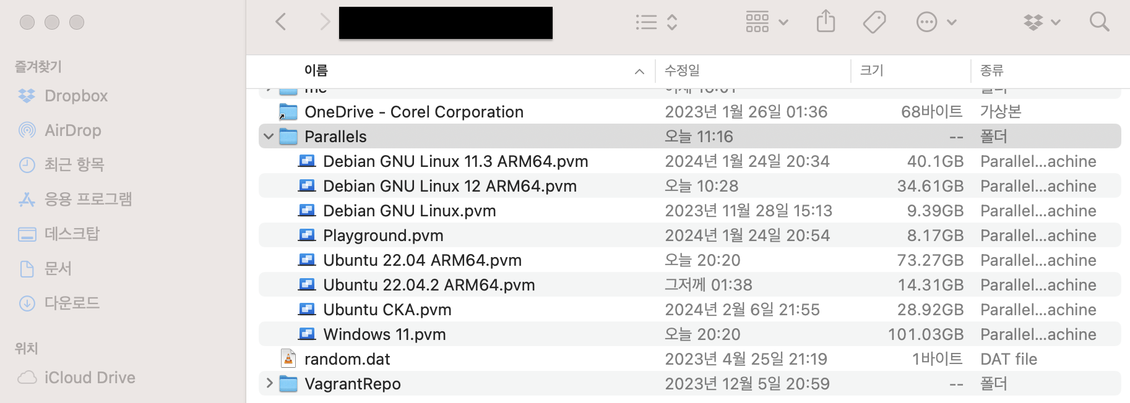The width and height of the screenshot is (1130, 403).
Task: Open the group-by options dropdown
Action: coord(766,22)
